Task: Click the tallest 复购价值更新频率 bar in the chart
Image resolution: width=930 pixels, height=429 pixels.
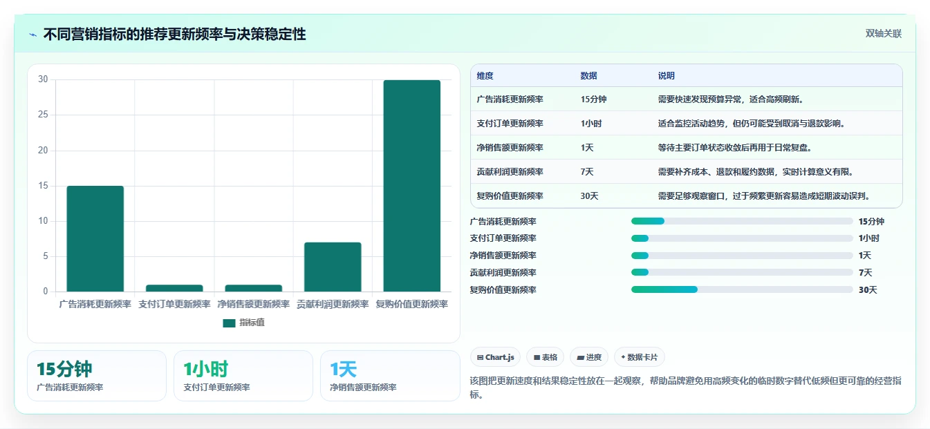Action: point(412,186)
